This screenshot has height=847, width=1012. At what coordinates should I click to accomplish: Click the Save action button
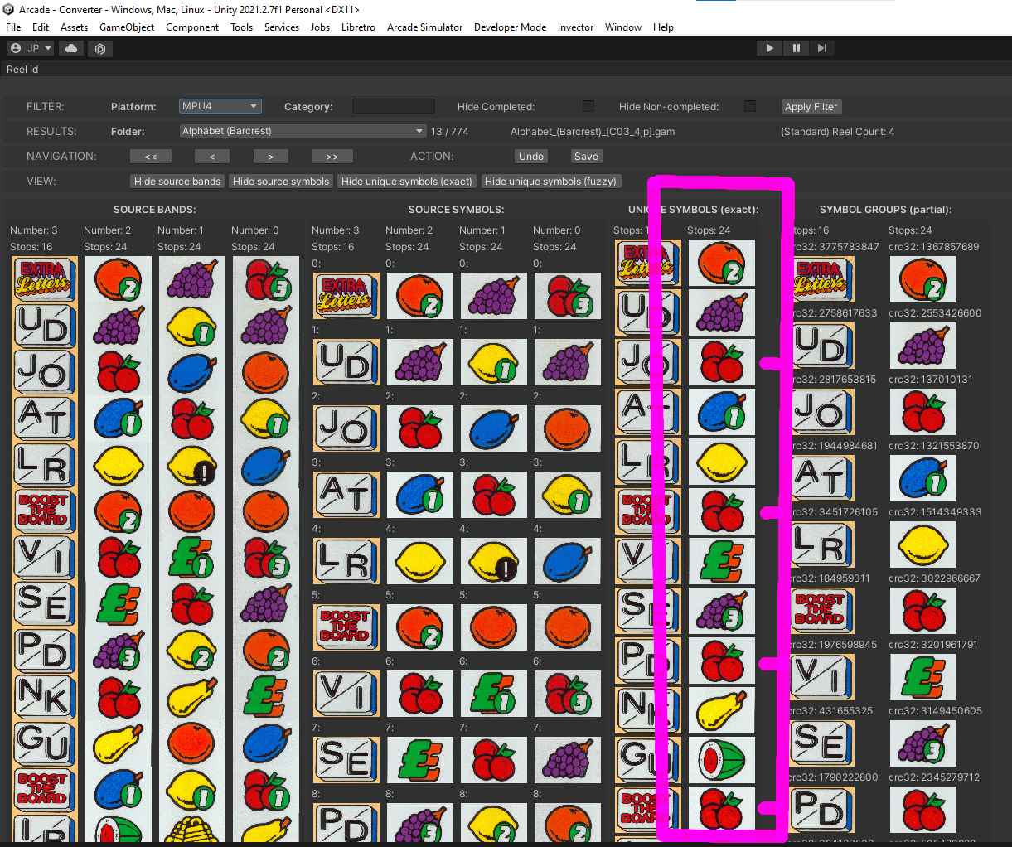586,157
